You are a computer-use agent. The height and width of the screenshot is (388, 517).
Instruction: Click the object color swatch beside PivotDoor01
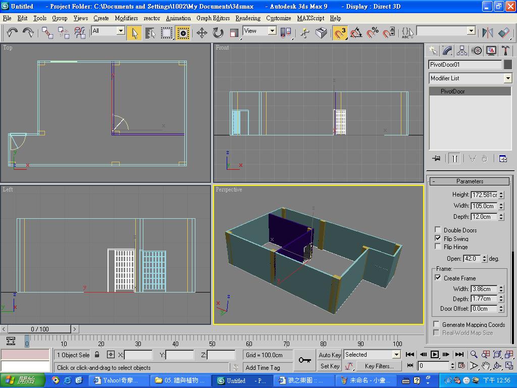click(x=507, y=65)
